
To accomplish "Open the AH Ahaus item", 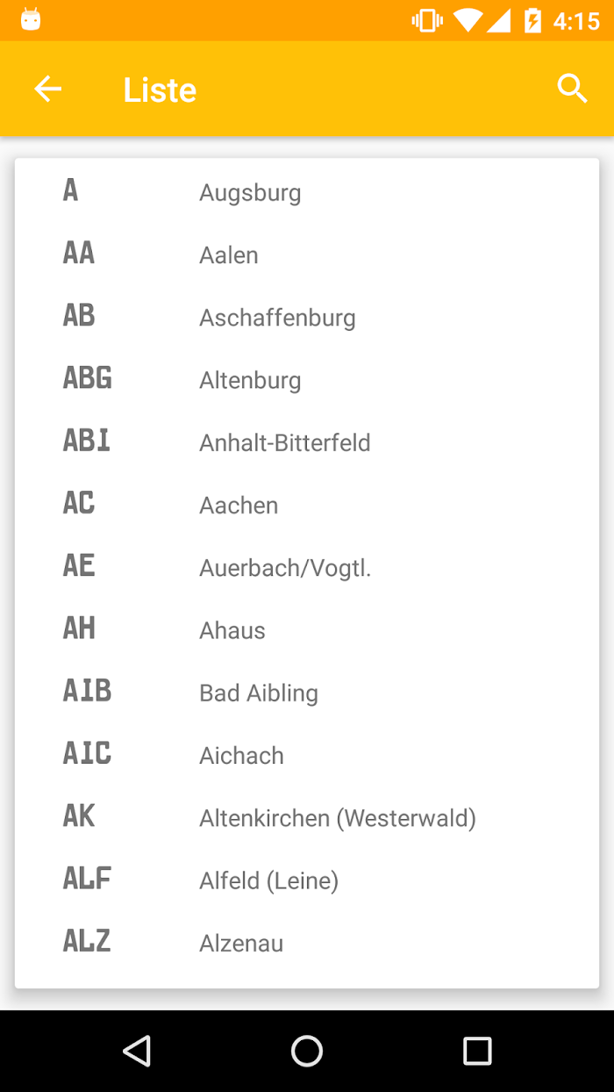I will (x=307, y=630).
